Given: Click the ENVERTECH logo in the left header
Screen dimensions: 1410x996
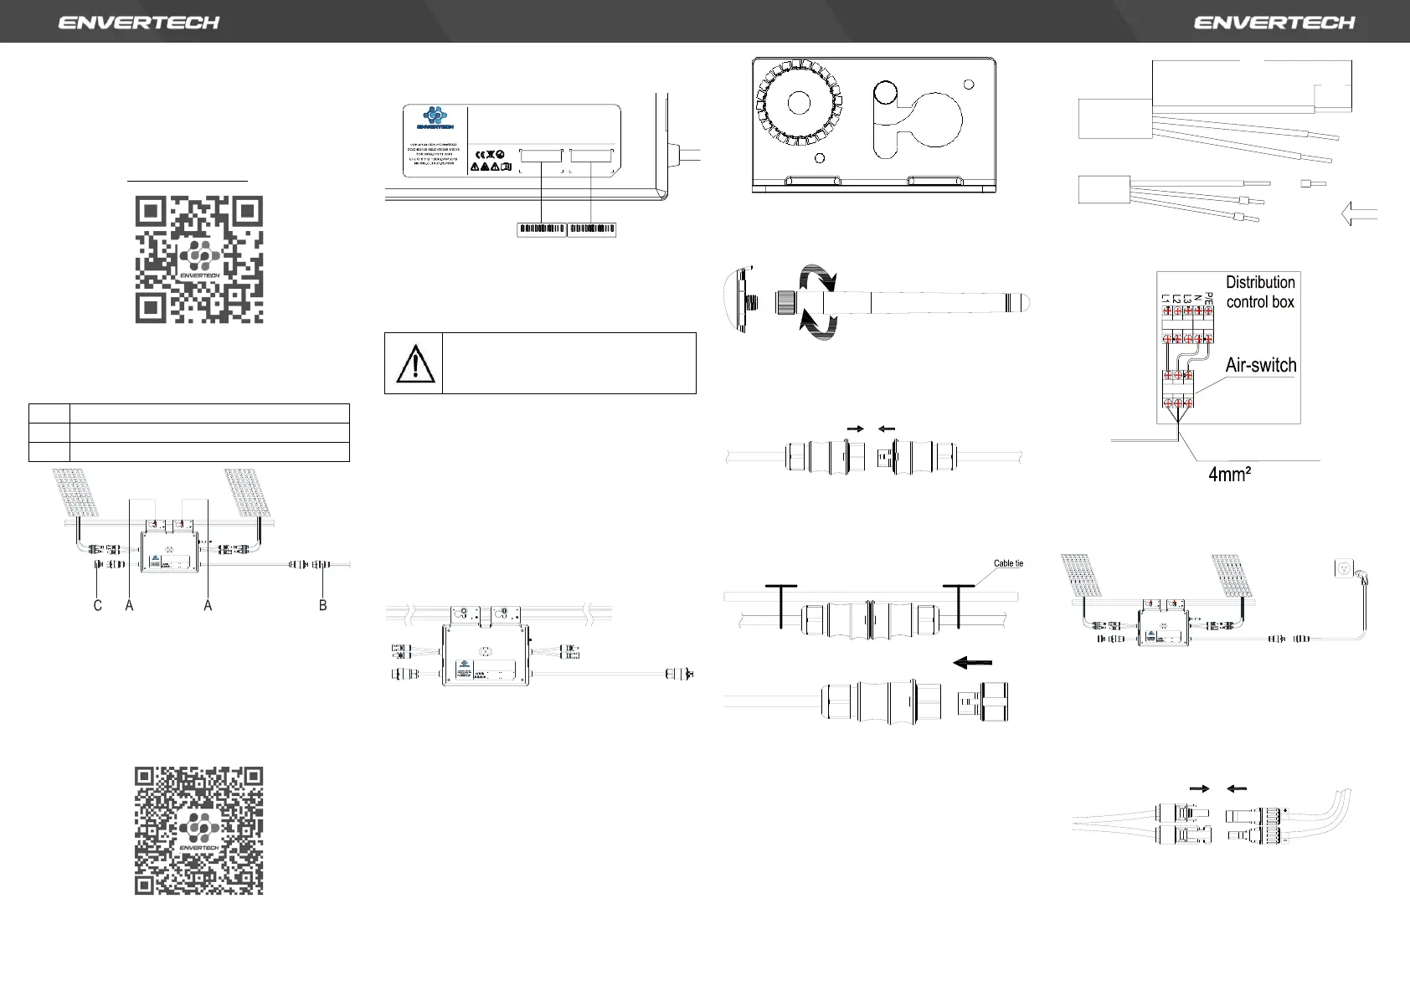Looking at the screenshot, I should (x=139, y=22).
